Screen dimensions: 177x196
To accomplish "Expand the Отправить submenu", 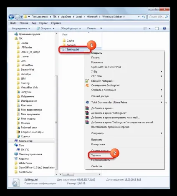I will coord(124,133).
